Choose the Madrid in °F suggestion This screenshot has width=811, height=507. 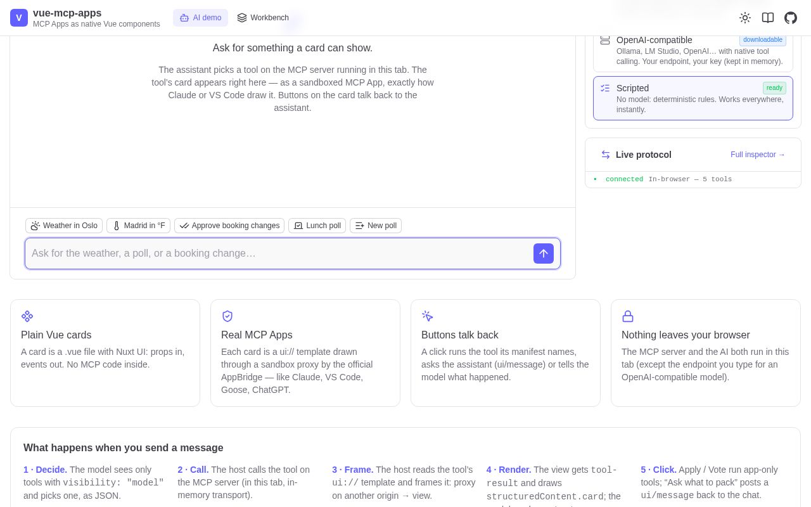tap(138, 226)
